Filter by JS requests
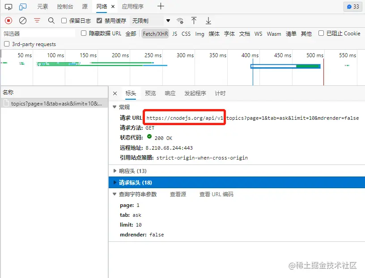Screen dimensions: 365x278 [x=174, y=34]
